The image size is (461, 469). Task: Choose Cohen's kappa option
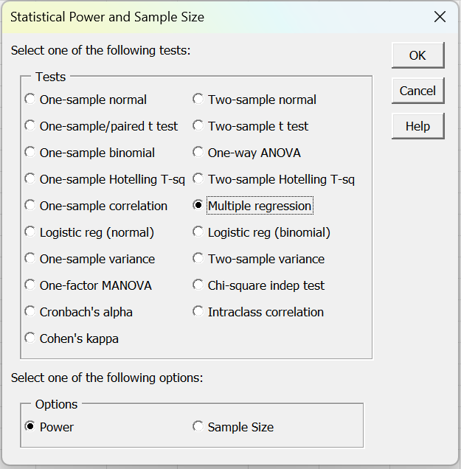(30, 338)
